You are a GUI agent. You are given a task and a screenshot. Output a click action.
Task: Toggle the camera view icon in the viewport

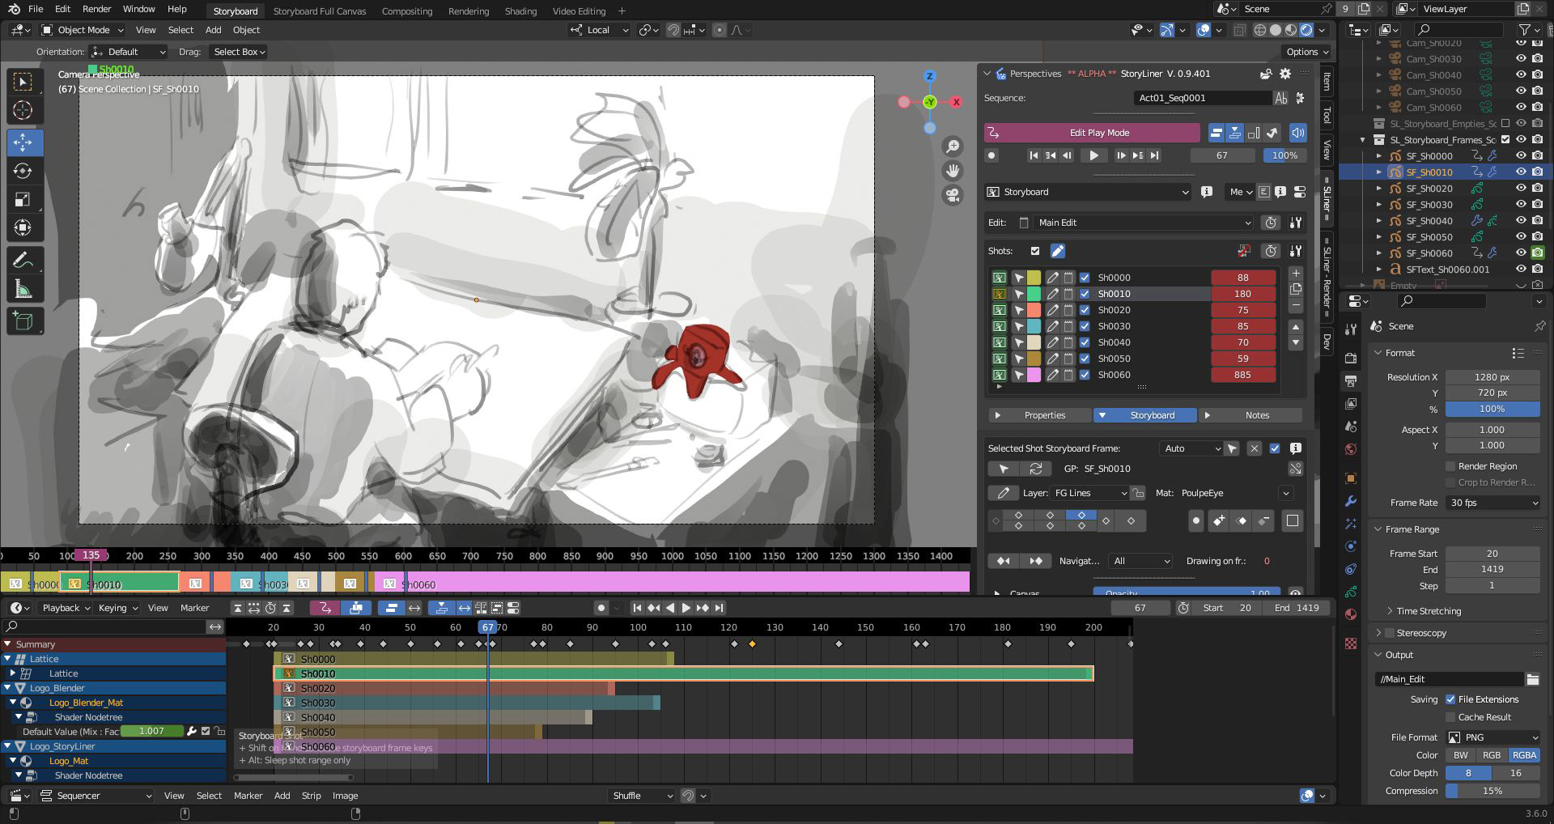953,195
